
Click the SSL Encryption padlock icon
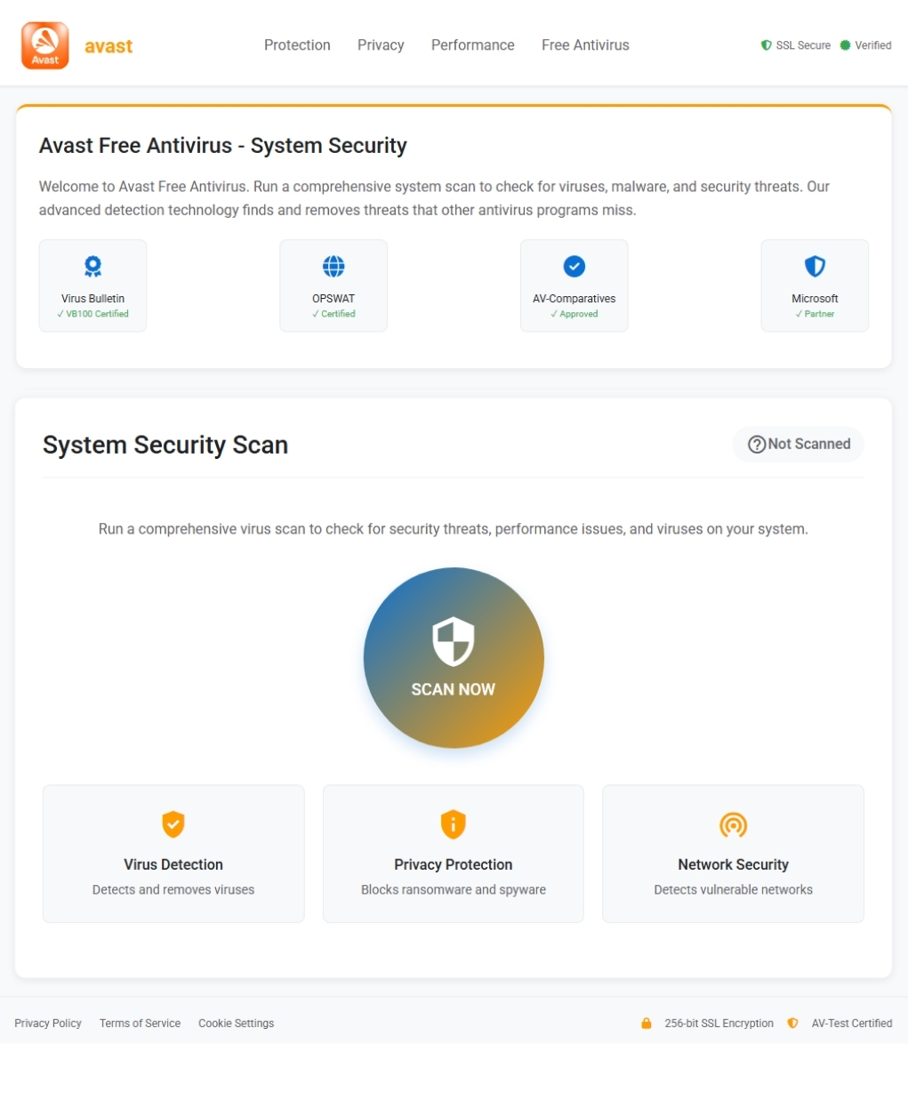647,1024
